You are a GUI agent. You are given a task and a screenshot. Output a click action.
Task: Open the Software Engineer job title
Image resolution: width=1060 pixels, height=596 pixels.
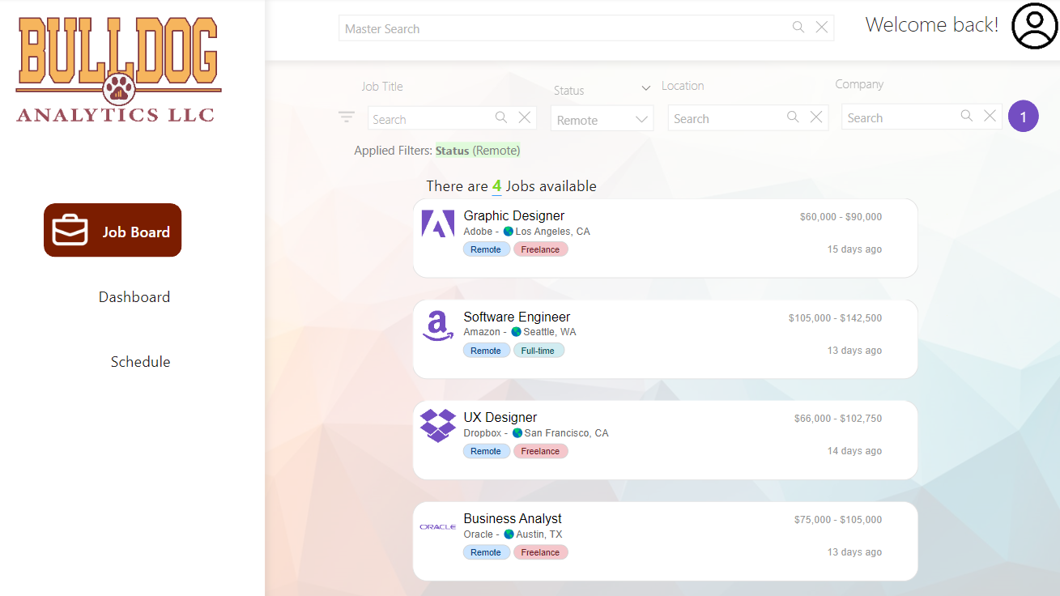point(517,317)
